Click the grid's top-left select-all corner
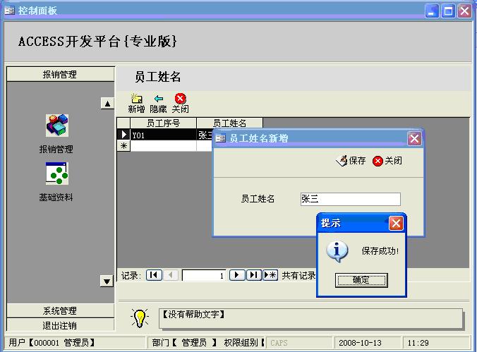This screenshot has height=352, width=477. pyautogui.click(x=123, y=123)
